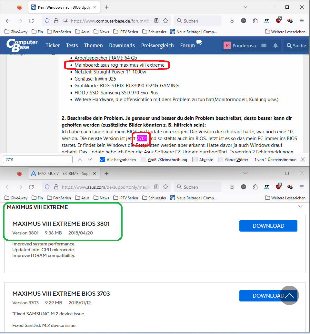The width and height of the screenshot is (310, 334).
Task: Click 'Suchen' search box in ASUS window
Action: (x=197, y=187)
